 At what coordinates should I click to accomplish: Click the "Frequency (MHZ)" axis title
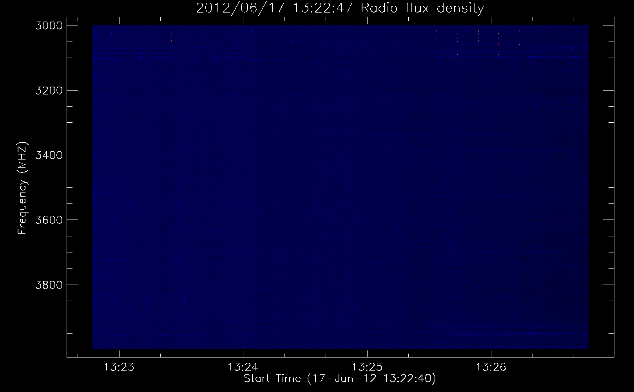23,188
